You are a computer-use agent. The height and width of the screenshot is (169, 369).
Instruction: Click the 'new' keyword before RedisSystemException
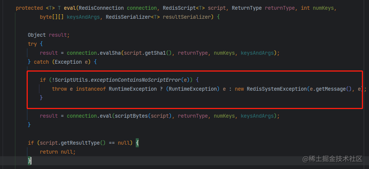pyautogui.click(x=239, y=89)
